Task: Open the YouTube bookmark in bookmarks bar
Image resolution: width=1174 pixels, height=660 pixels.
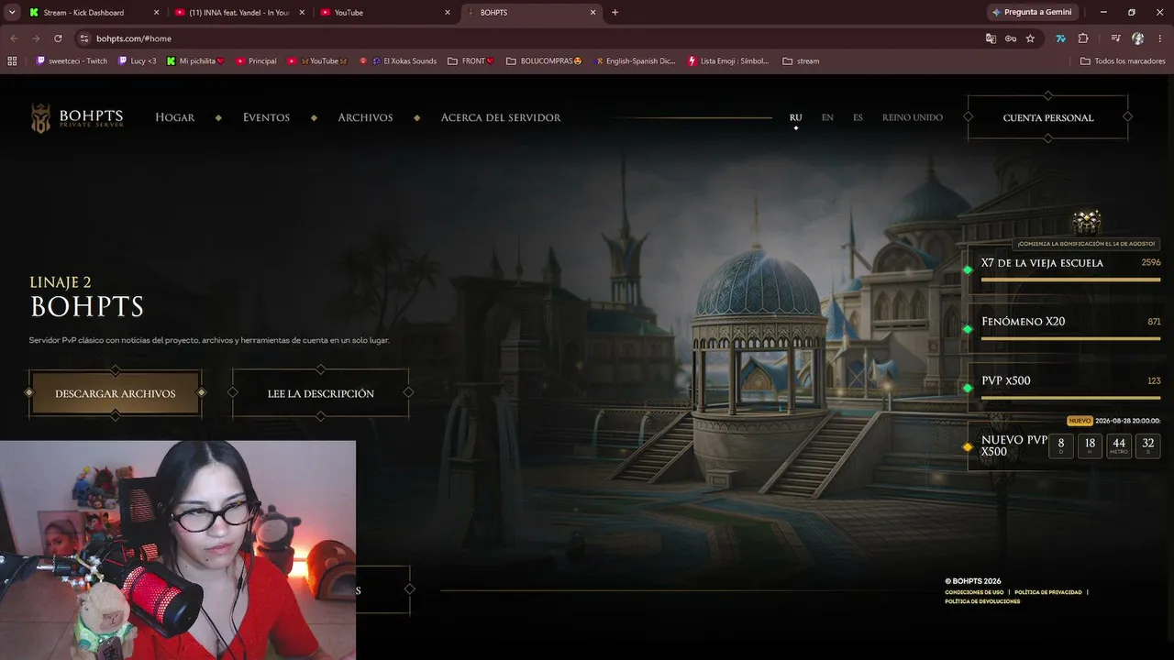Action: click(x=317, y=61)
